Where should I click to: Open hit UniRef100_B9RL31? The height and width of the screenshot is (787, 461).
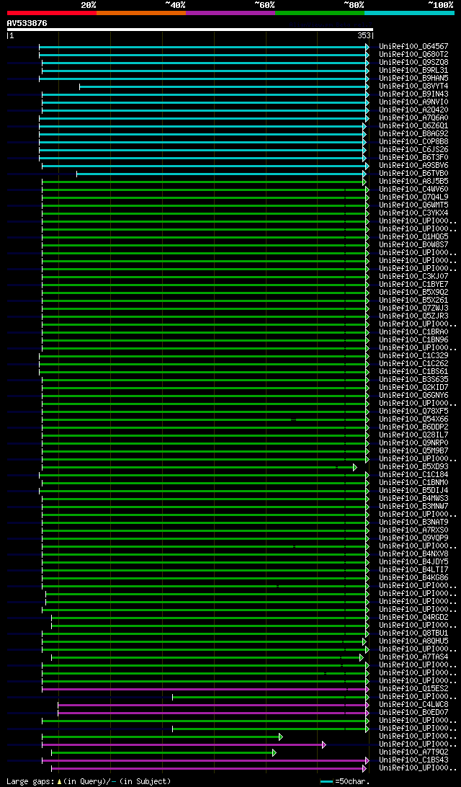(x=414, y=71)
